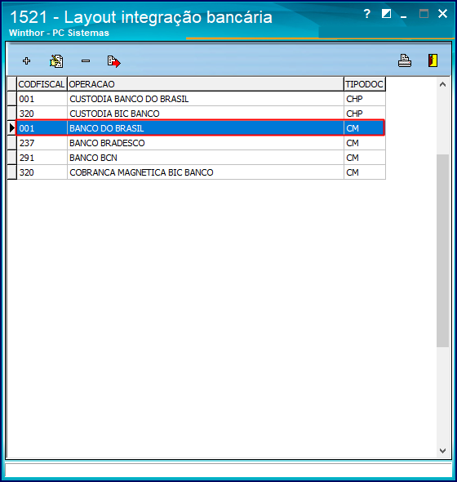Select the CUSTODIA BANCO DO BRASIL row
The image size is (457, 482).
pyautogui.click(x=201, y=99)
